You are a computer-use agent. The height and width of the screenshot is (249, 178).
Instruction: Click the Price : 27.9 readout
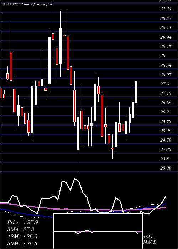(x=22, y=222)
